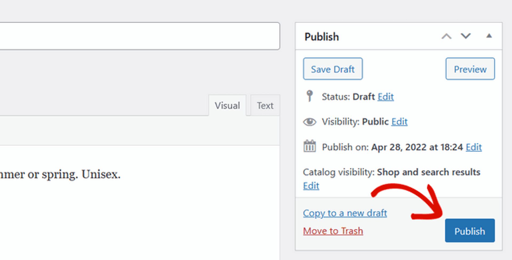Switch to the Text editing tab

(265, 105)
